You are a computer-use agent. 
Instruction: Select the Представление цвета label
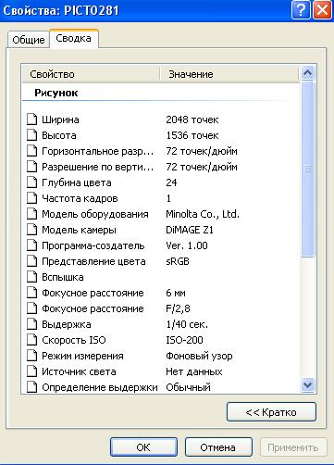tap(93, 261)
